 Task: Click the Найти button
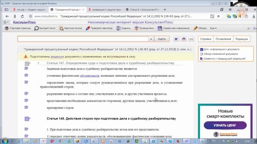click(x=161, y=39)
